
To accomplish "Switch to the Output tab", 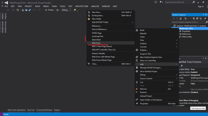I will coord(57,110).
